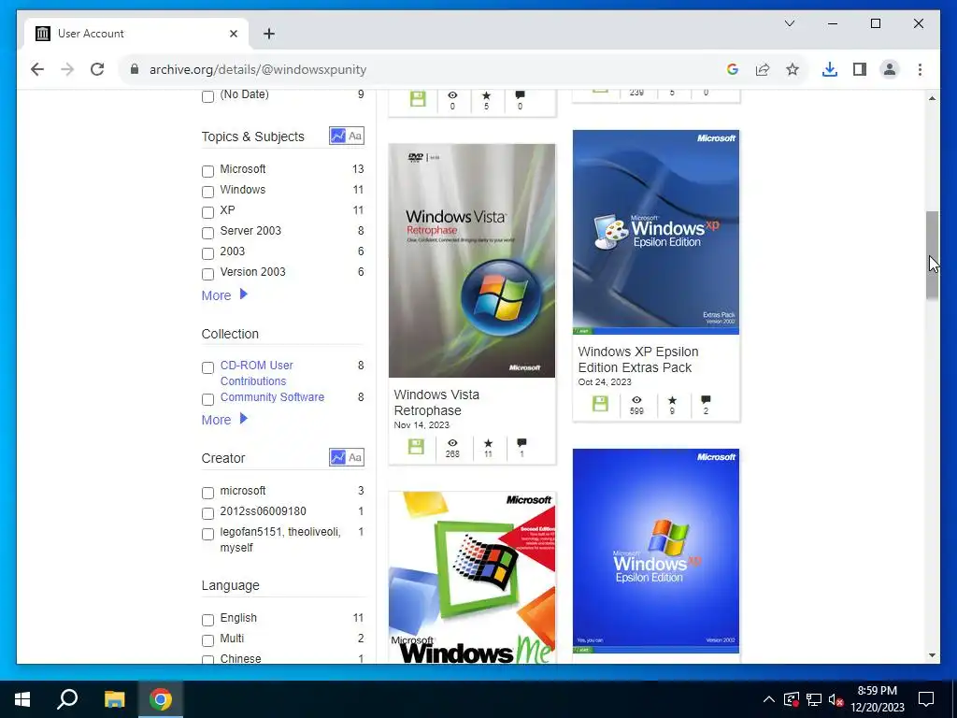Image resolution: width=957 pixels, height=718 pixels.
Task: Open the Windows XP Epsilon Edition blue cover
Action: click(656, 551)
